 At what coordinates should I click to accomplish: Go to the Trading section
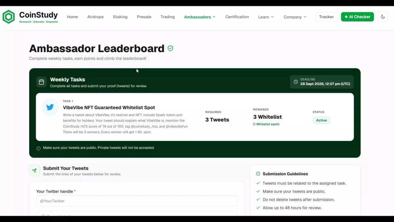click(167, 17)
